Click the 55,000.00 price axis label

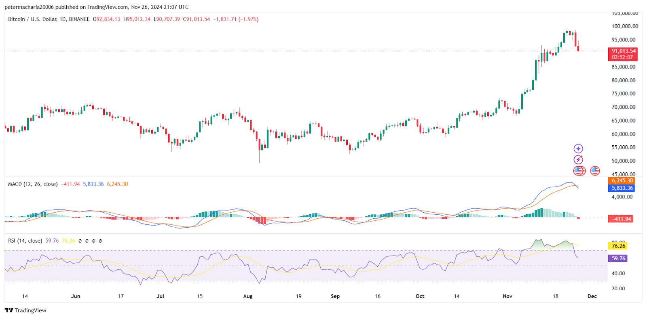pyautogui.click(x=624, y=148)
